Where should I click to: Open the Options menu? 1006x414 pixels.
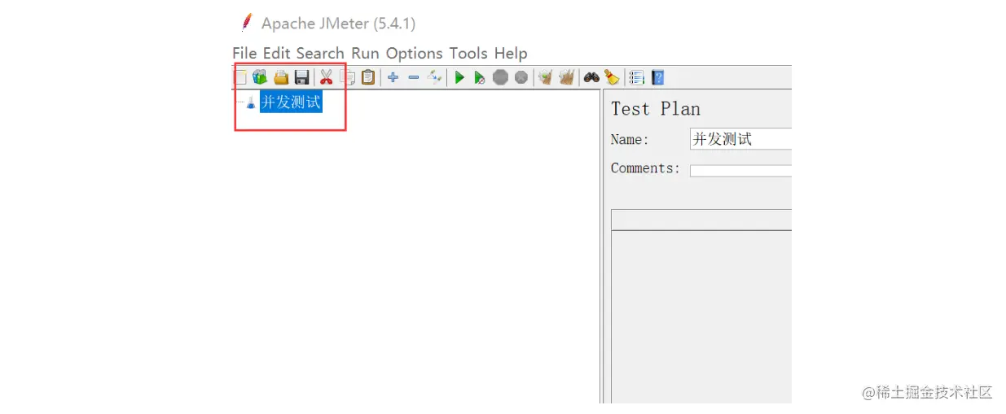coord(415,53)
